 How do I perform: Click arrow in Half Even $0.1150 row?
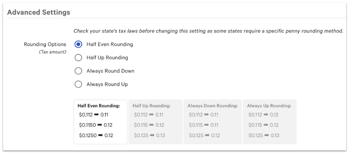click(x=99, y=125)
